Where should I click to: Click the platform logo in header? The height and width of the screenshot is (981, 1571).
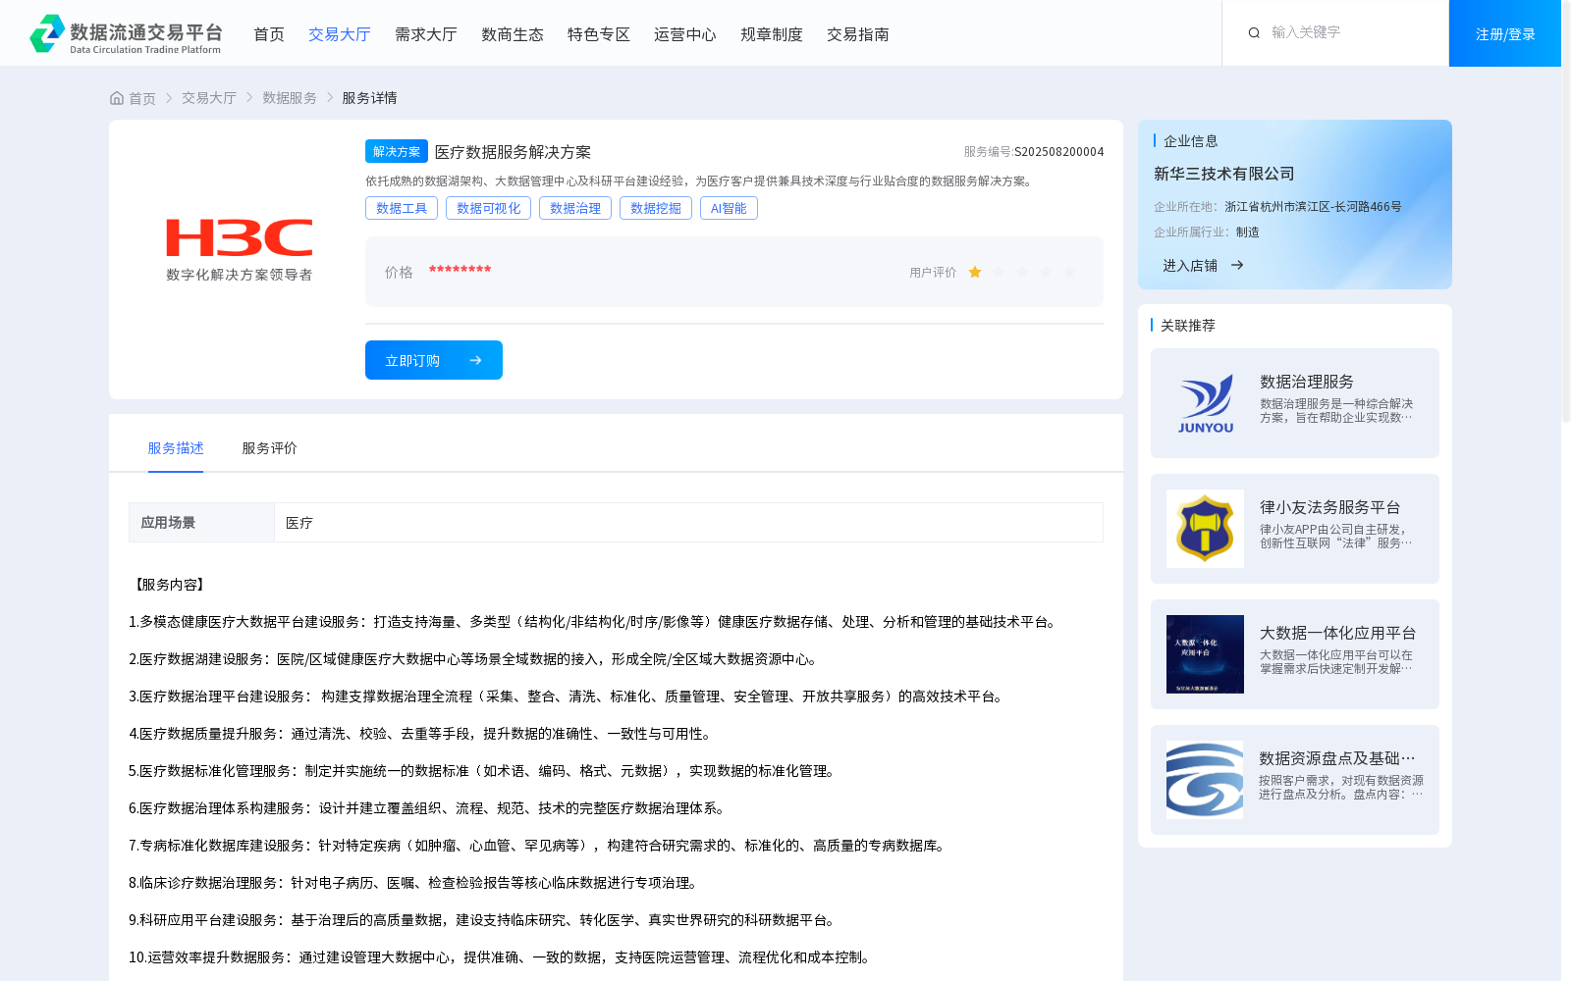click(126, 34)
